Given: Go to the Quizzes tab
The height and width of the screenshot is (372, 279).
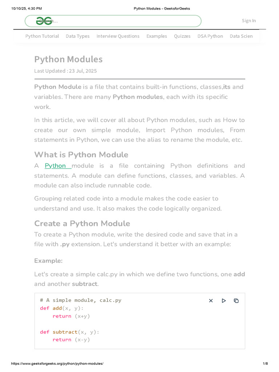Looking at the screenshot, I should (182, 36).
